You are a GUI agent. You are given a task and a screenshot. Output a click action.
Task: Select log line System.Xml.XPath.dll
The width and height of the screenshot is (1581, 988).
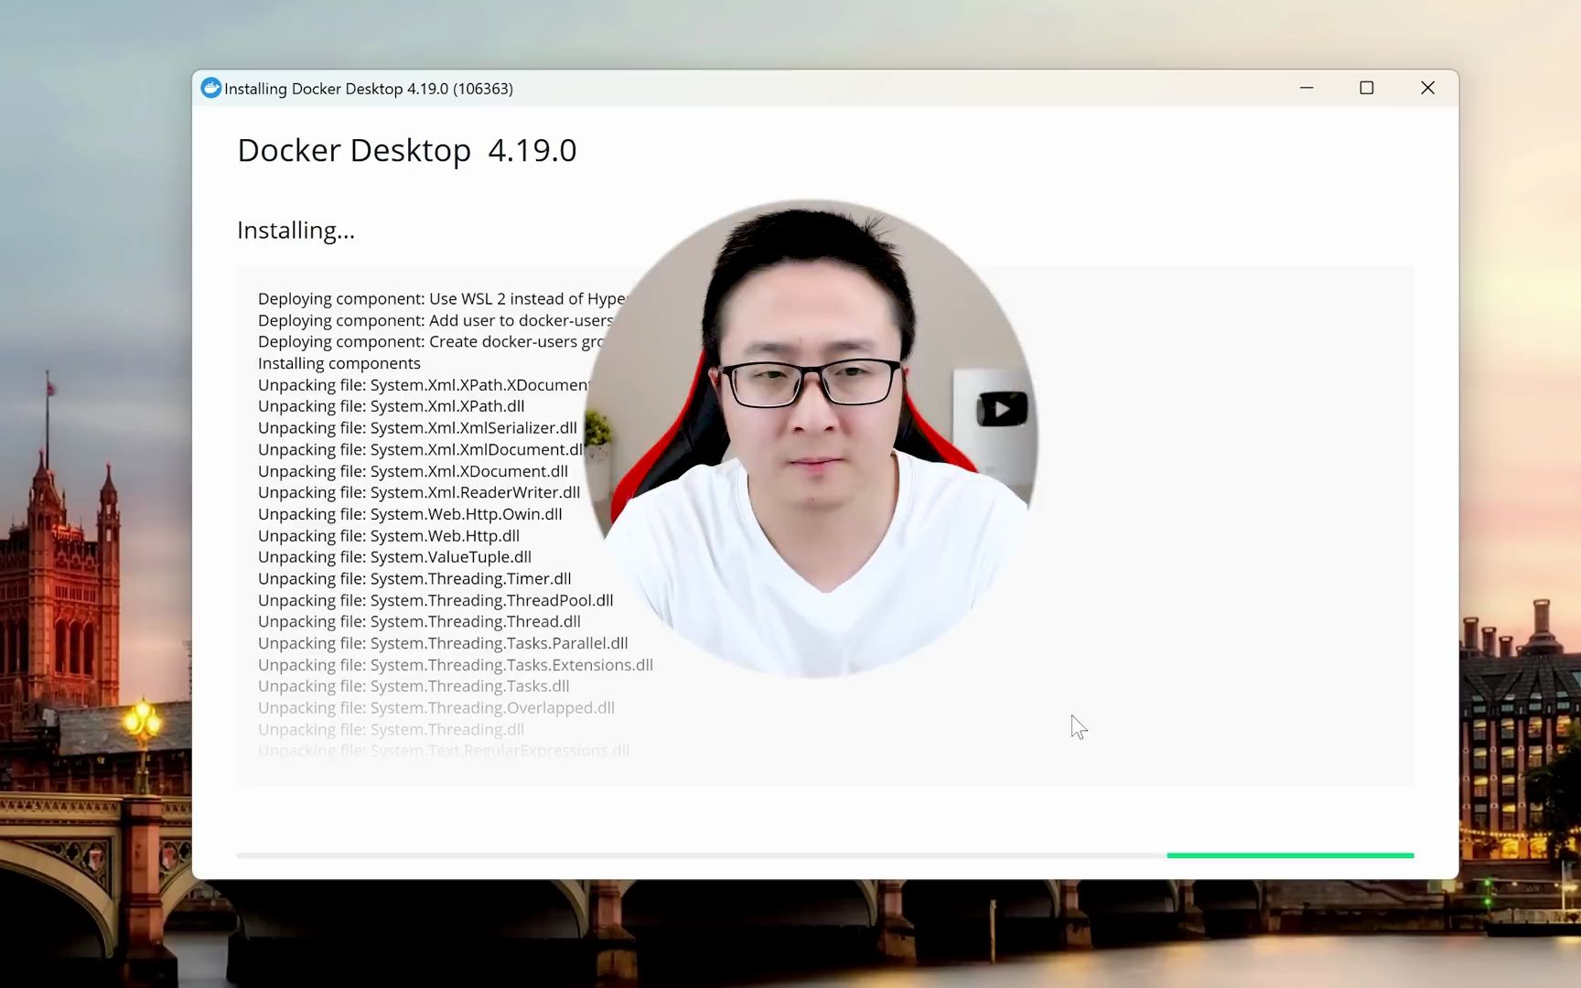coord(392,406)
